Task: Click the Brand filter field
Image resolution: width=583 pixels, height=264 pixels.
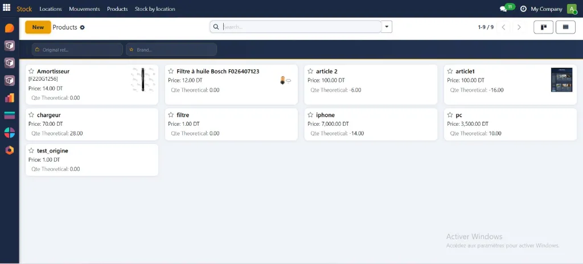Action: pyautogui.click(x=171, y=50)
